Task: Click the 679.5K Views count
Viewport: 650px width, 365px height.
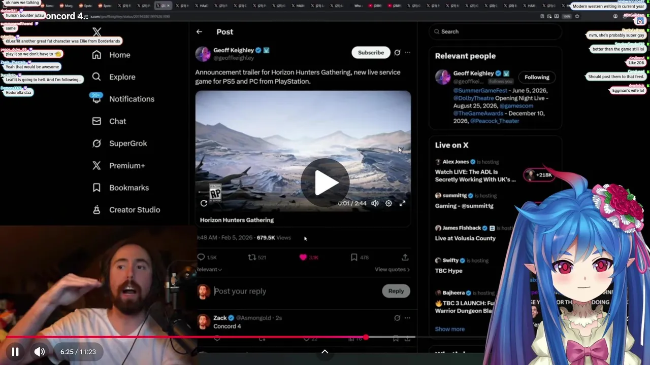Action: (274, 237)
